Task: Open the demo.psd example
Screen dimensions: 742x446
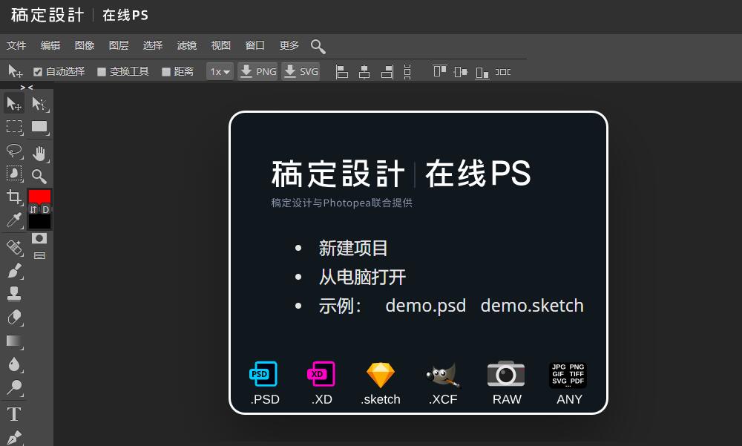Action: [x=425, y=306]
